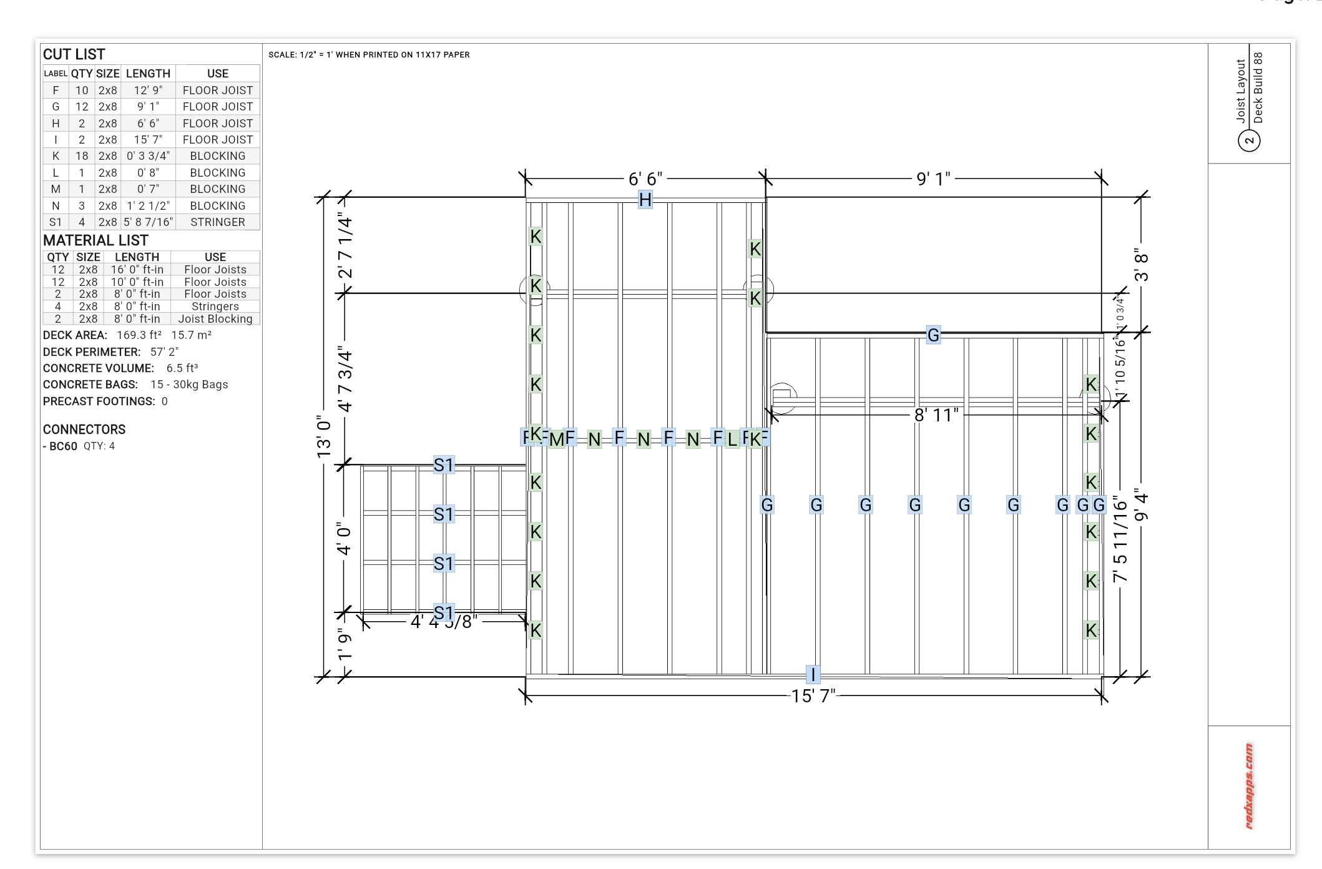Click the CONCRETE VOLUME value 6.5 ft³
Screen dimensions: 1322x869
182,368
